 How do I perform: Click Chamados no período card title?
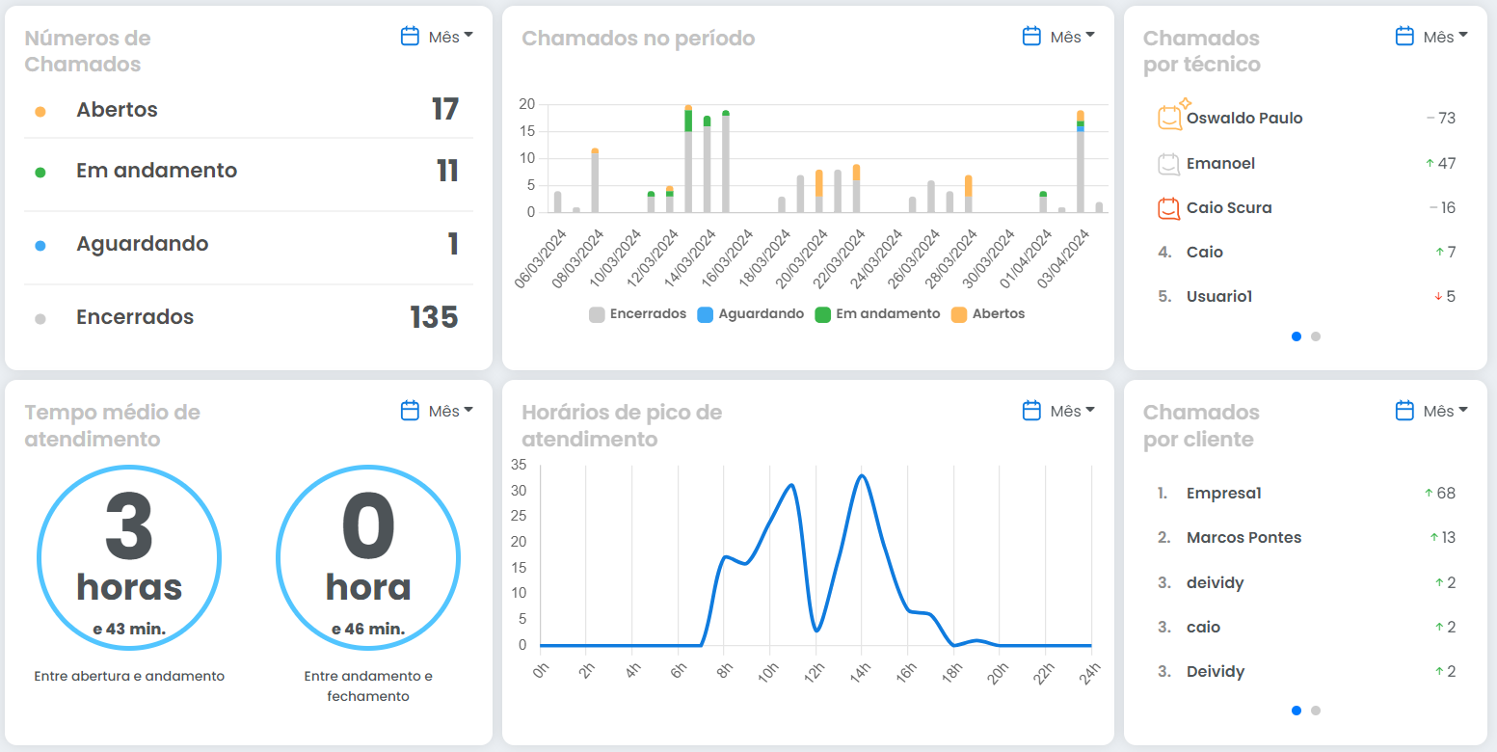(638, 39)
